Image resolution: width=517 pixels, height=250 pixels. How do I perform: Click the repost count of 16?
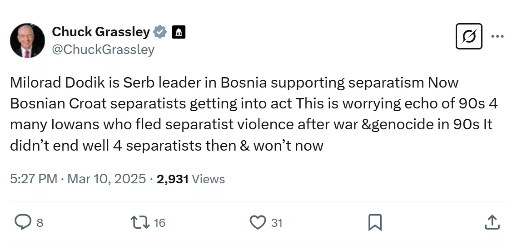(x=159, y=223)
